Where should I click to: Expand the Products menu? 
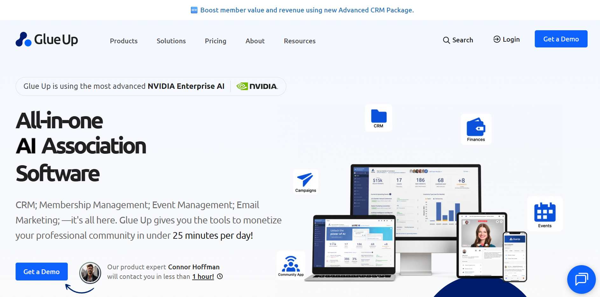coord(124,41)
